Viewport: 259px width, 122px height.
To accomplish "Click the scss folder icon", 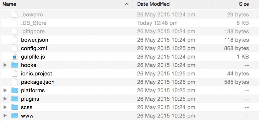I will tap(15, 107).
